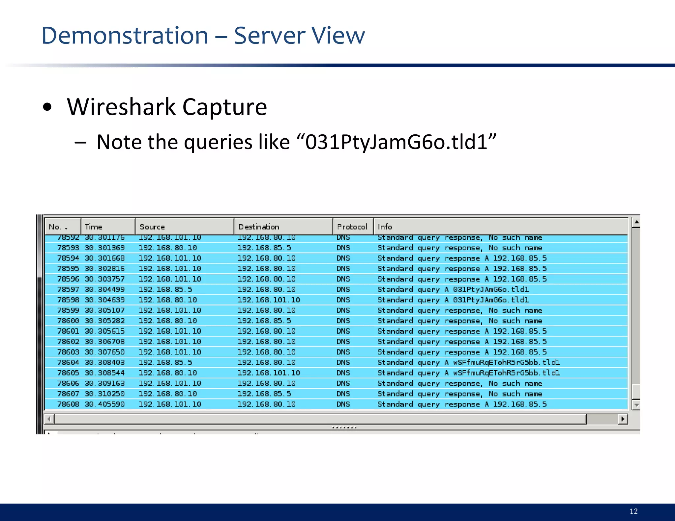675x521 pixels.
Task: Click source 192.168.80.10 in packet 78605
Action: 168,373
